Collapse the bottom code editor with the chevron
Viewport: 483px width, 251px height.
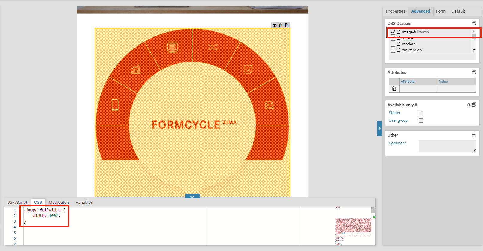pyautogui.click(x=192, y=196)
